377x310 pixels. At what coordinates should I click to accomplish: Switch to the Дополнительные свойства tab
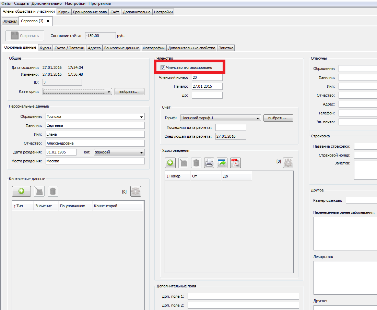tap(192, 48)
